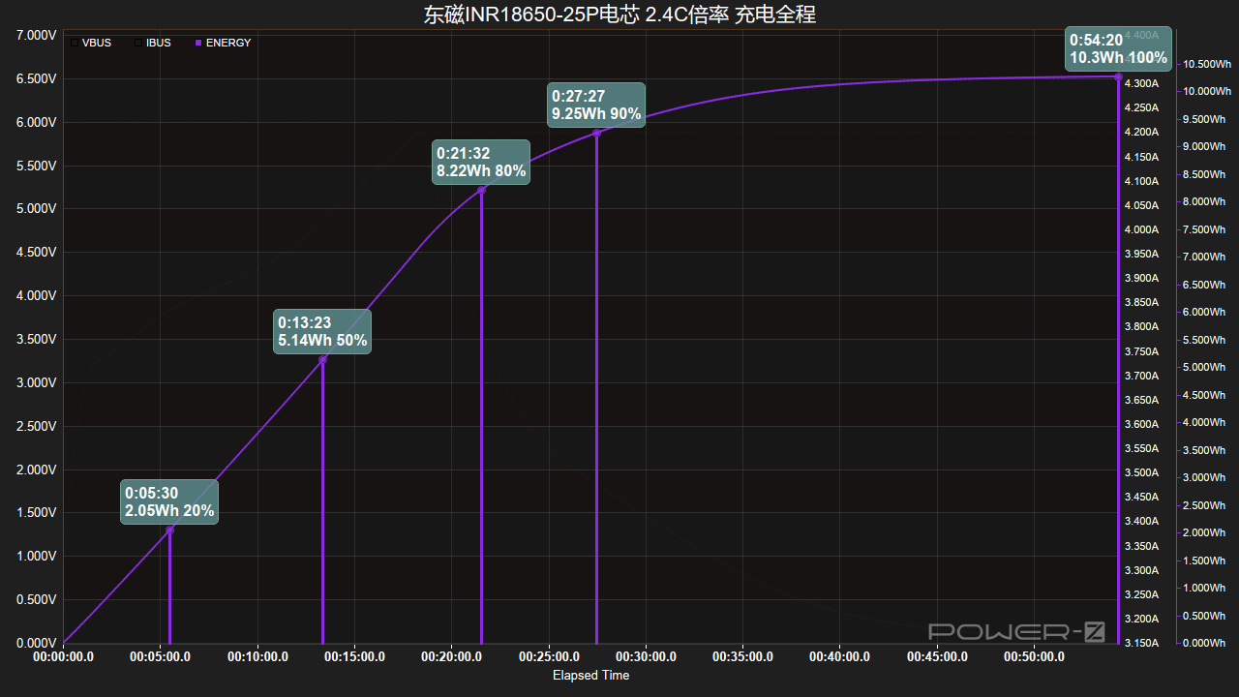Click the 0:54:20 10.3Wh 100% label
The image size is (1239, 697).
(x=1118, y=48)
